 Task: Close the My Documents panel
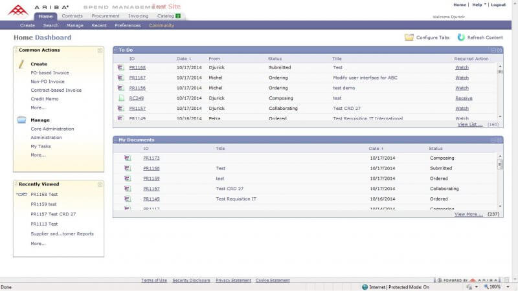[x=499, y=140]
